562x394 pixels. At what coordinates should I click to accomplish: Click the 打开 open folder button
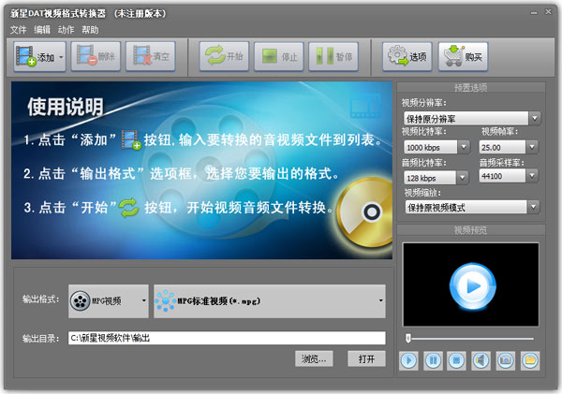point(366,358)
